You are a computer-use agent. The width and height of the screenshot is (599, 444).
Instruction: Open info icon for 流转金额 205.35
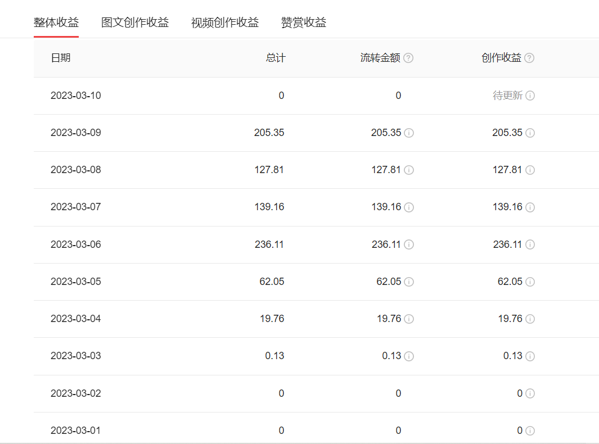[x=409, y=133]
